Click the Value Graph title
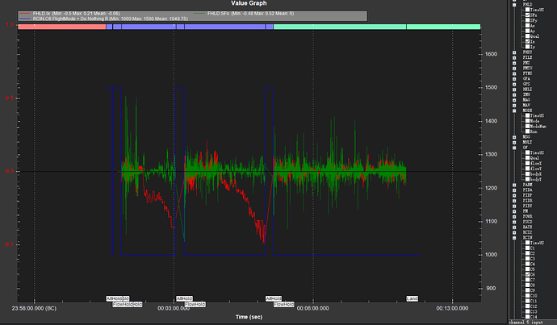 coord(249,3)
